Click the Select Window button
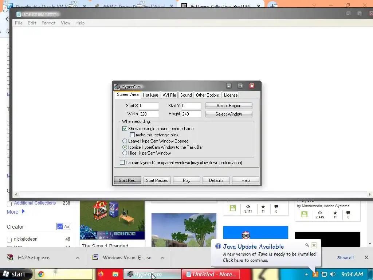This screenshot has width=373, height=280. coord(229,114)
